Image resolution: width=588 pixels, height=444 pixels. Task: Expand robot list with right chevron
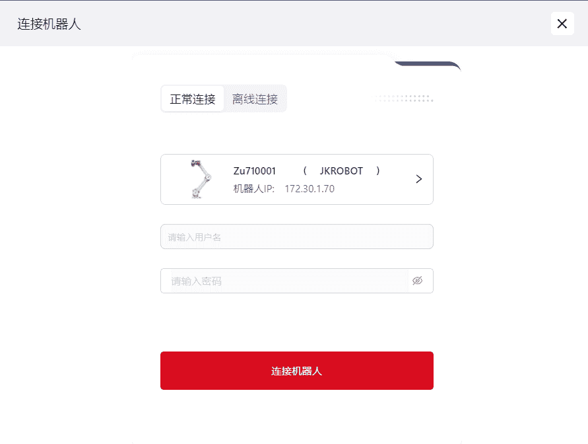click(418, 179)
